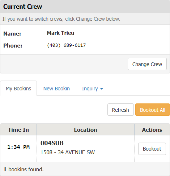Screen dimensions: 170x176
Task: Click the 1508 - 34 AVENUE SW address
Action: (x=68, y=152)
